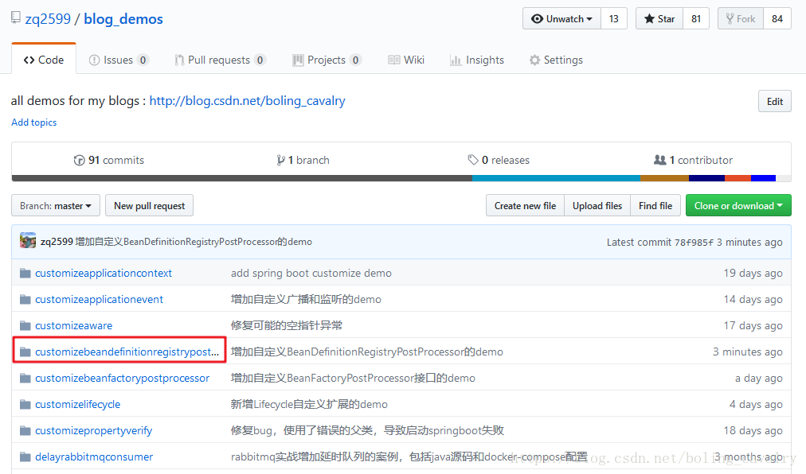Open the blog.csdn.net/boling_cavalry link
Viewport: 806px width, 474px height.
(247, 101)
